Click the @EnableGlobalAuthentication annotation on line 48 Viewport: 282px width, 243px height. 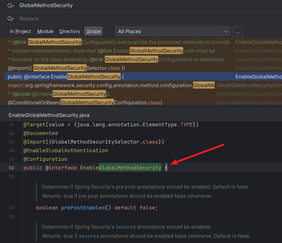(x=66, y=151)
